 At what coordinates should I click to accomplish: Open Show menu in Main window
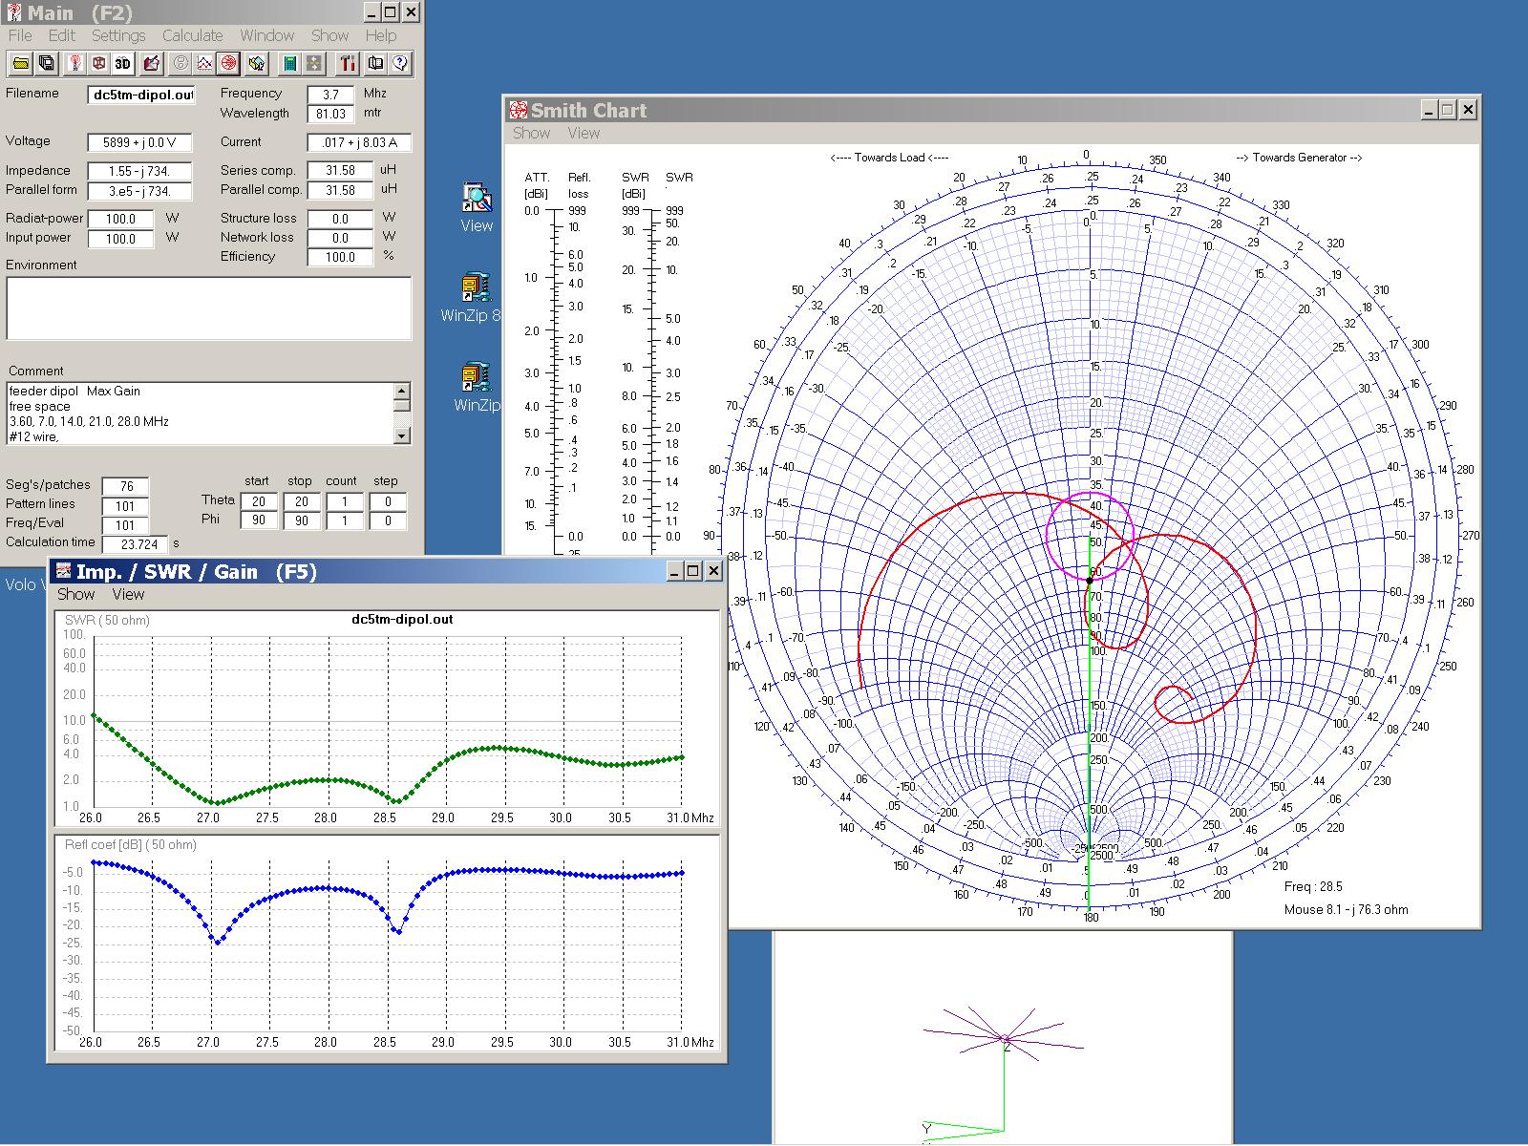tap(329, 35)
